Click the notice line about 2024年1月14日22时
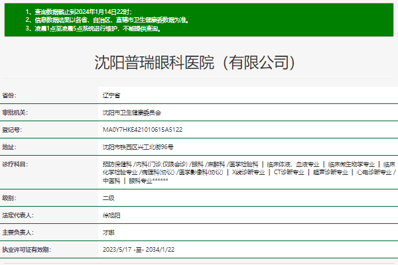This screenshot has height=265, width=398. pyautogui.click(x=78, y=12)
